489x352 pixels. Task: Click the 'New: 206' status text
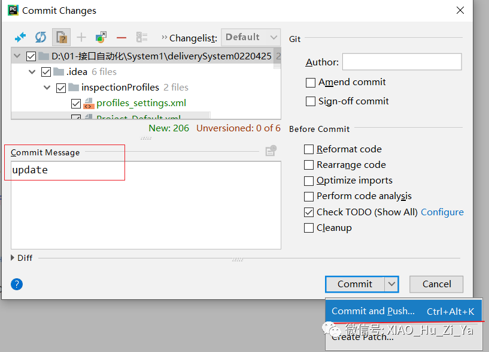169,128
